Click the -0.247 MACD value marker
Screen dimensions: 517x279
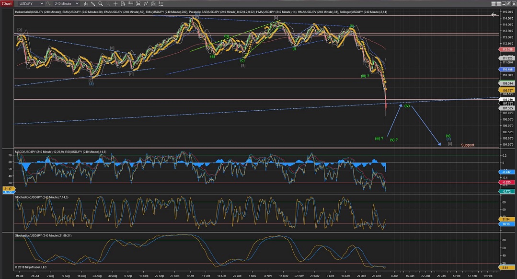point(506,172)
